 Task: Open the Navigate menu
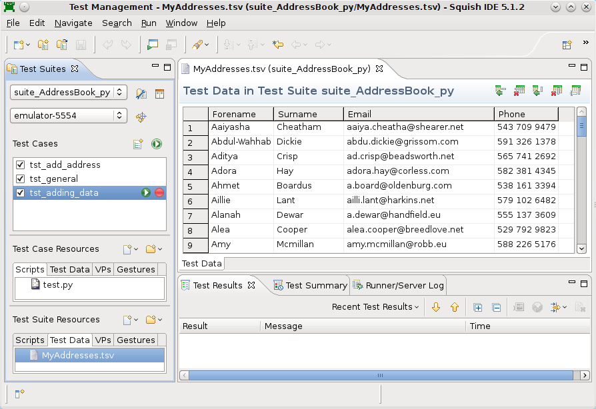(73, 23)
